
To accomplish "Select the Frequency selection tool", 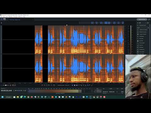I will [77, 85].
